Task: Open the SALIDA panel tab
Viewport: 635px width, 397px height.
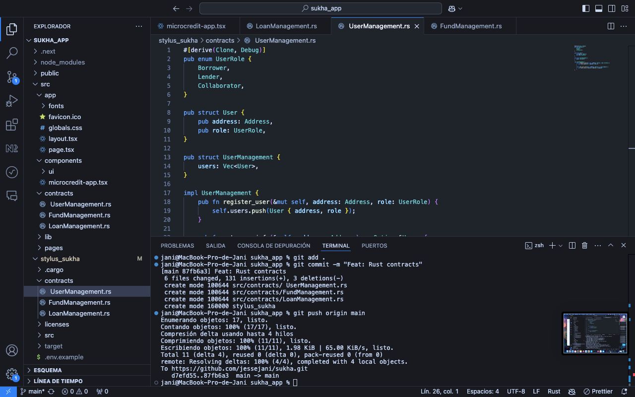Action: 215,246
